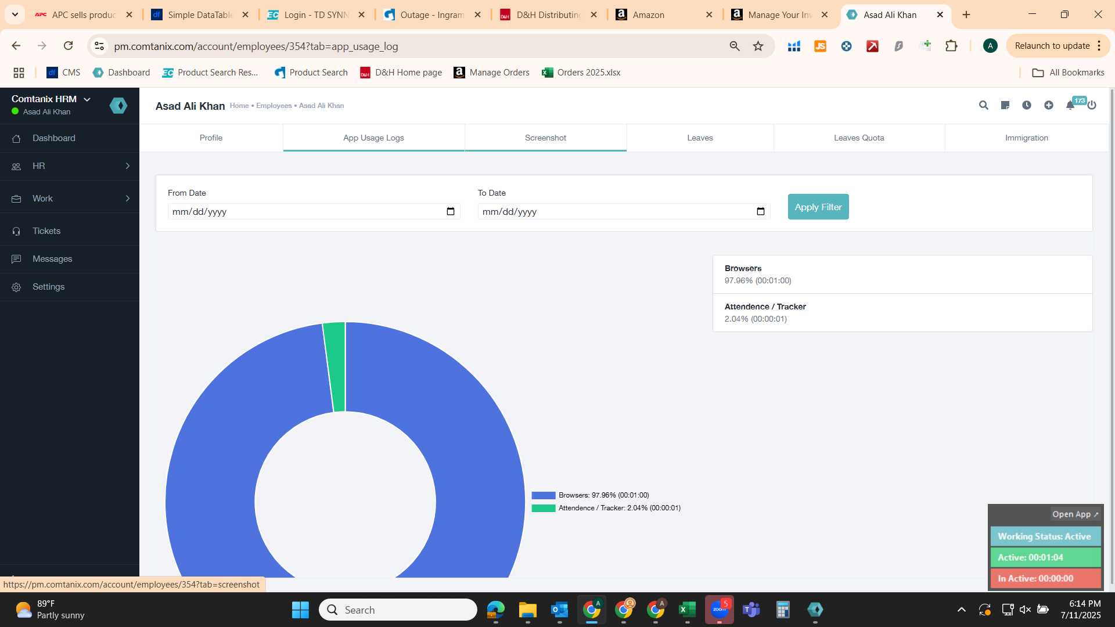This screenshot has height=627, width=1115.
Task: Open the D&H Home page bookmark
Action: 401,73
